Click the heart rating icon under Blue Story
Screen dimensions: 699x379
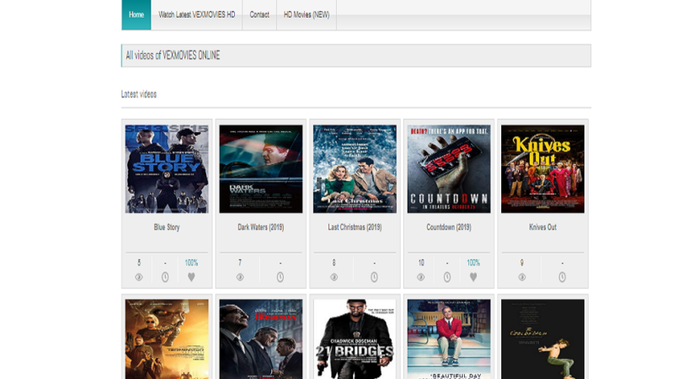coord(191,277)
